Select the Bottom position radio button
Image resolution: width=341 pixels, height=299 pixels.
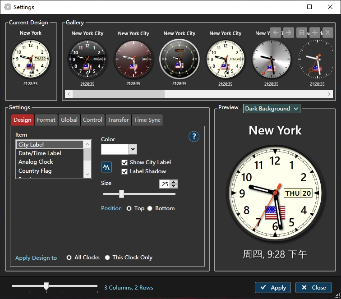[150, 208]
